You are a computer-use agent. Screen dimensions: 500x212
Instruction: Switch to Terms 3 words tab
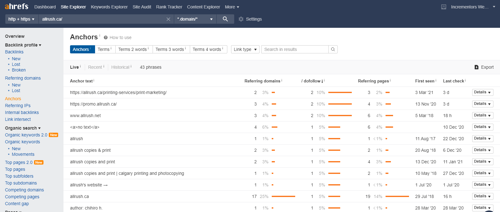(171, 49)
